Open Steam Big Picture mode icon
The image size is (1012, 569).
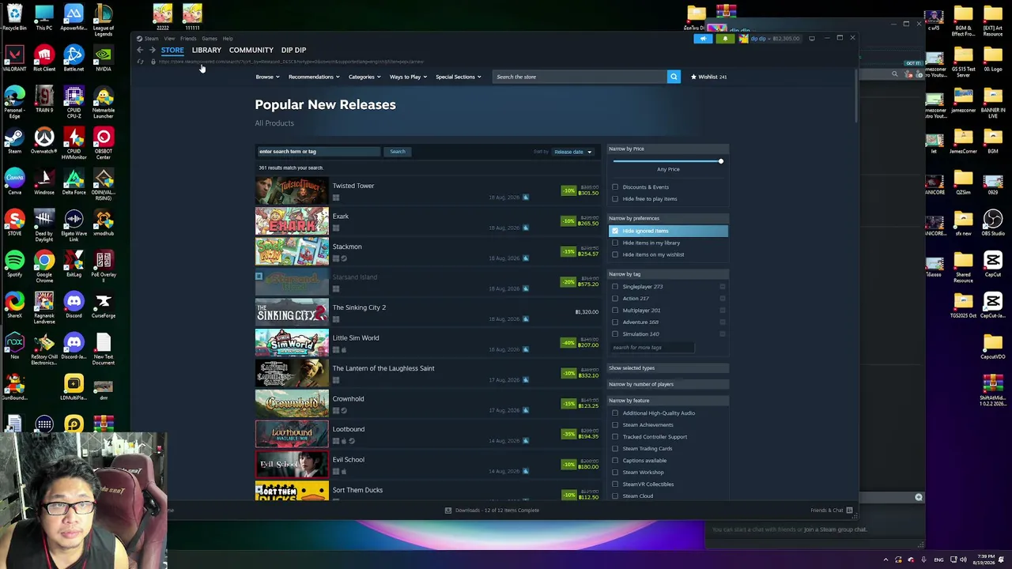[812, 38]
